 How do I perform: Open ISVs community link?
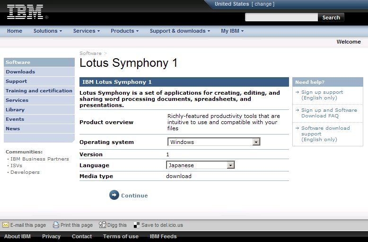16,165
